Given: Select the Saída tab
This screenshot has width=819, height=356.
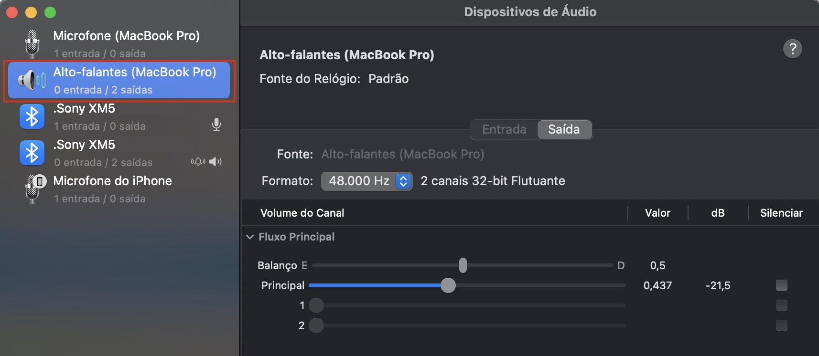Looking at the screenshot, I should [564, 129].
